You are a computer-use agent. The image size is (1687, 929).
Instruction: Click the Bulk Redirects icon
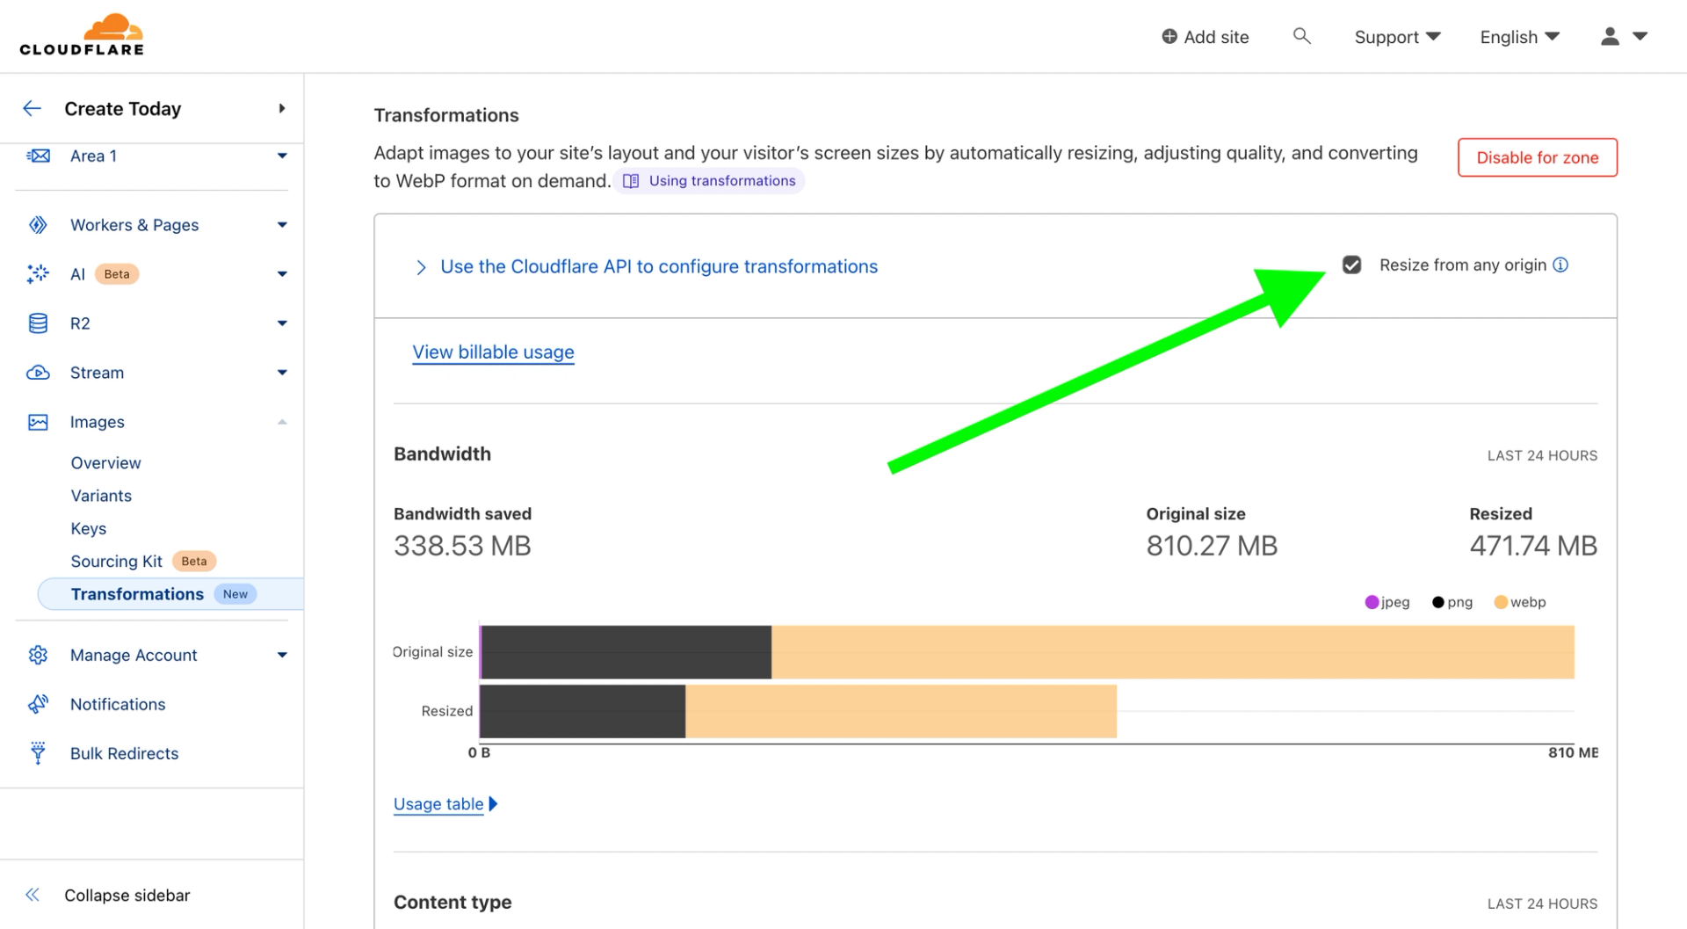[38, 753]
